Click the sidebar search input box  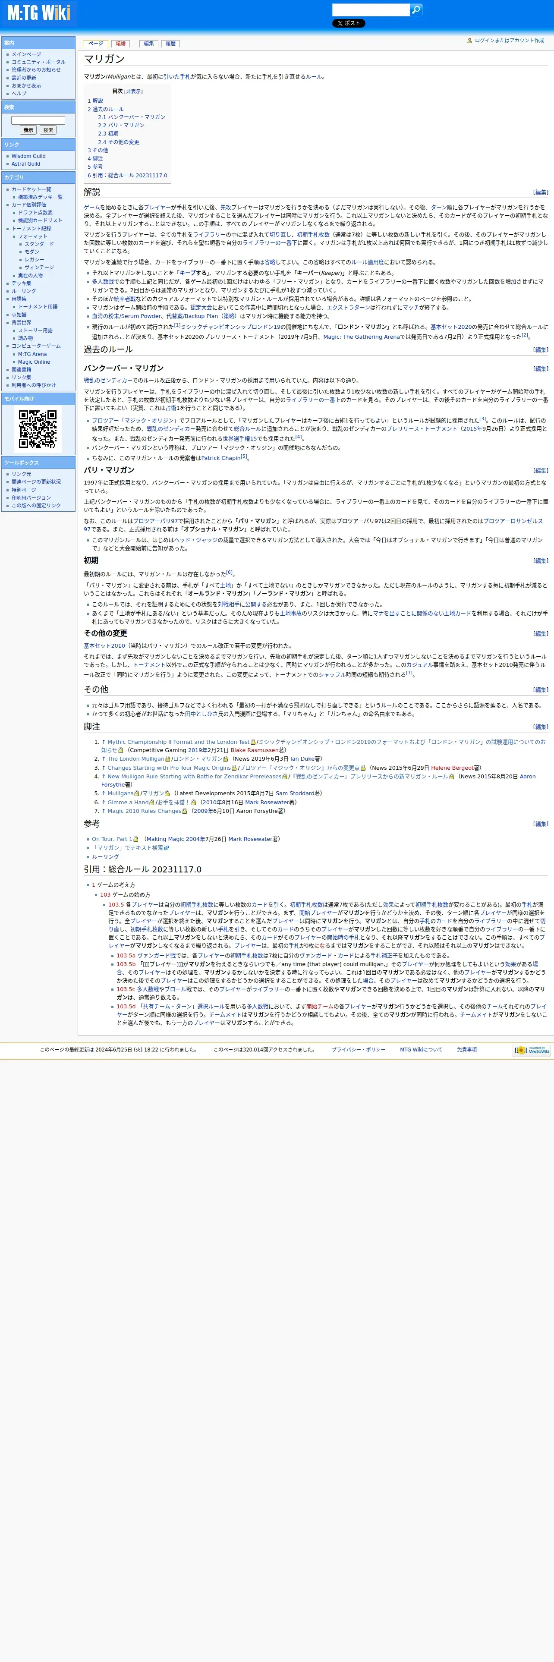coord(38,120)
